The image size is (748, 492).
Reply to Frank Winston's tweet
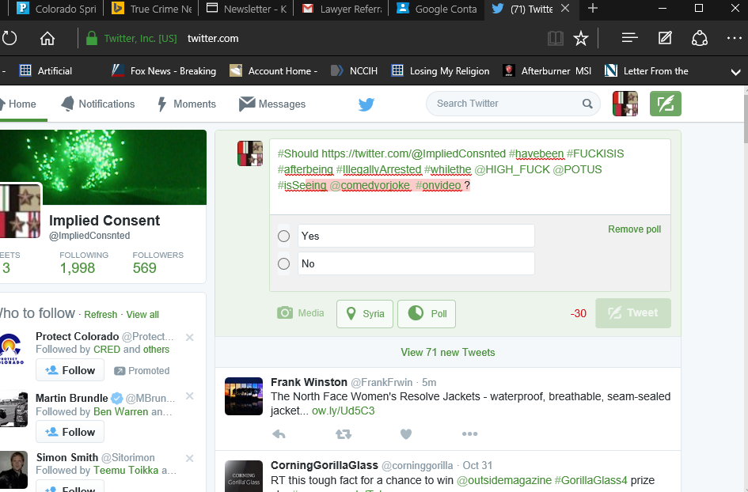point(279,433)
